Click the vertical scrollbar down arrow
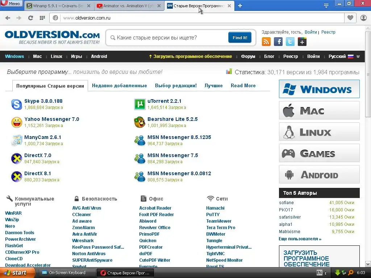Viewport: 371px width, 278px height. (368, 264)
